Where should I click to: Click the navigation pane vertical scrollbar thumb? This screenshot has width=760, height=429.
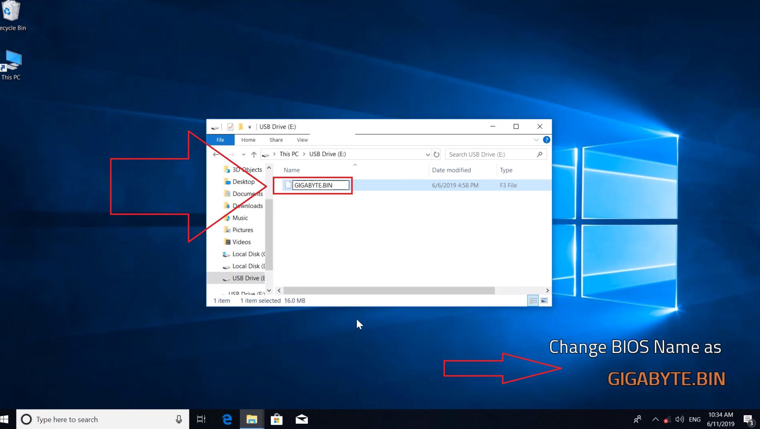point(269,234)
